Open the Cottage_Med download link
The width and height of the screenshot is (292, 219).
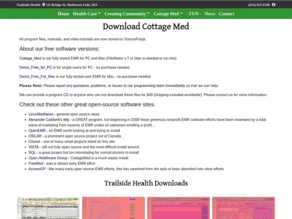pyautogui.click(x=30, y=58)
